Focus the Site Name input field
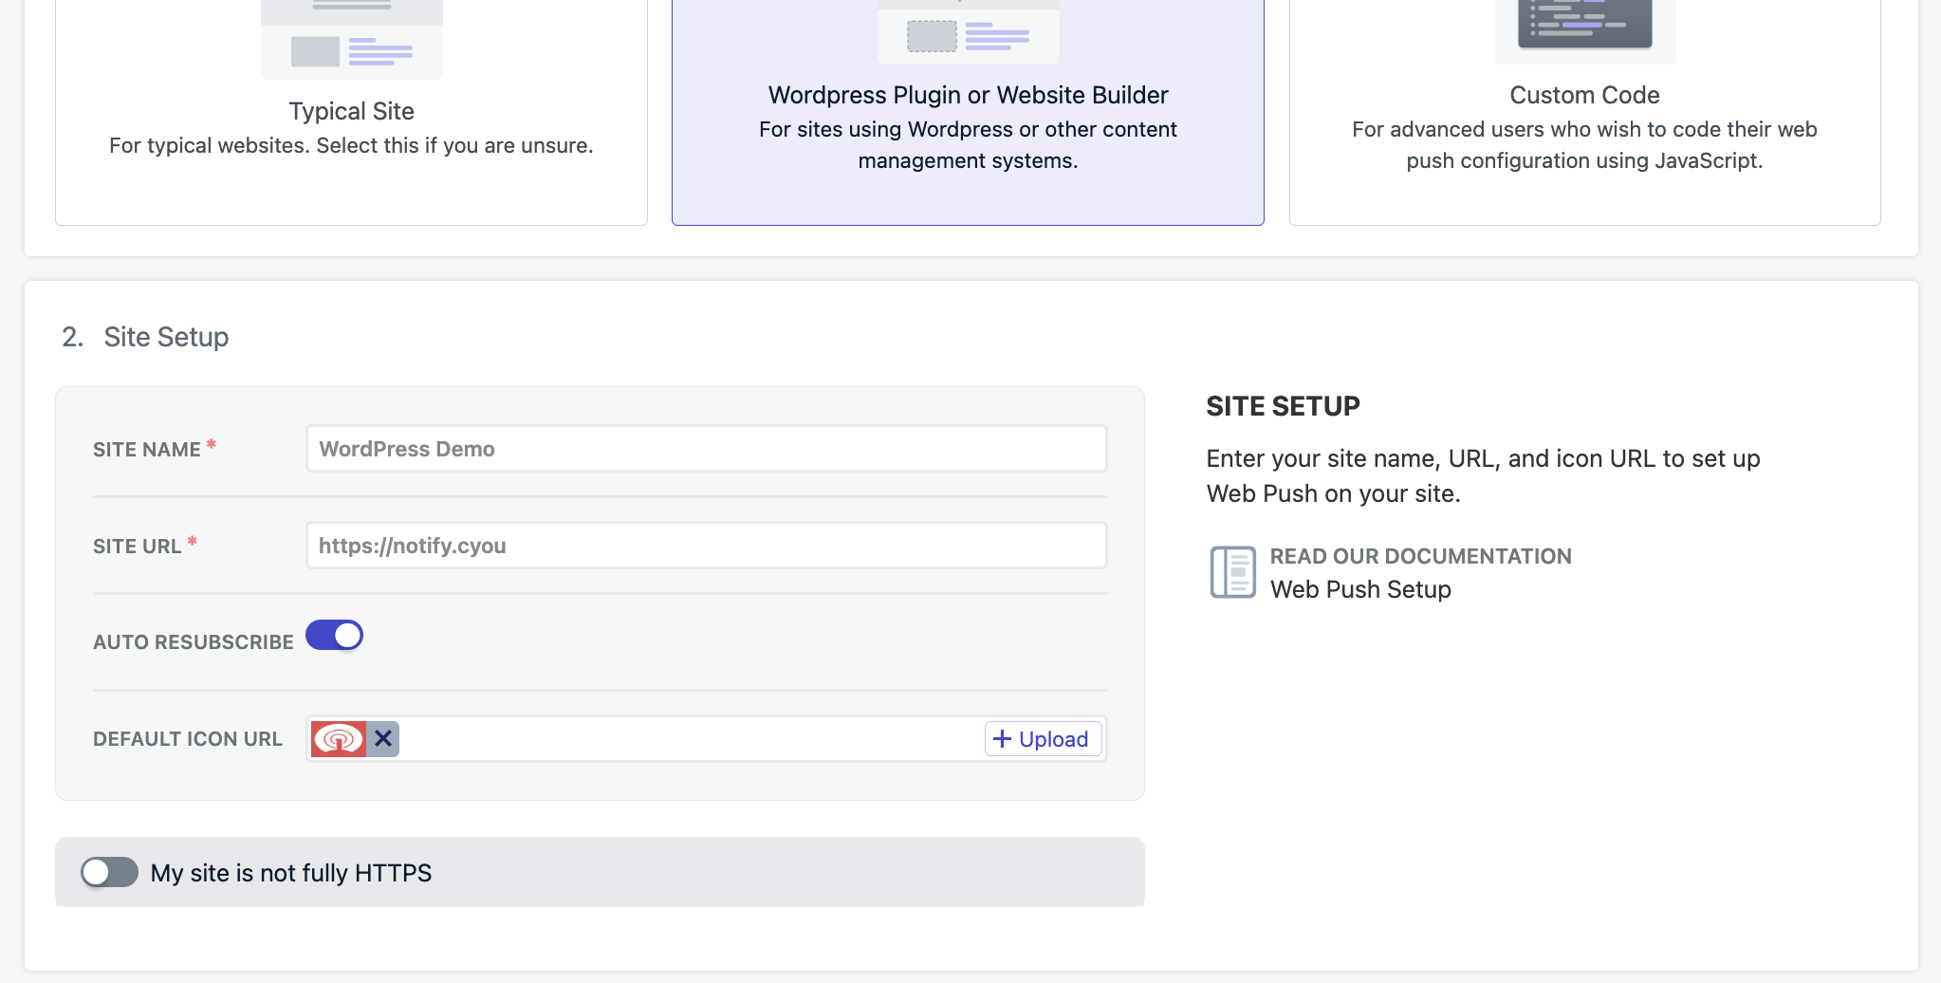This screenshot has height=983, width=1941. (706, 449)
